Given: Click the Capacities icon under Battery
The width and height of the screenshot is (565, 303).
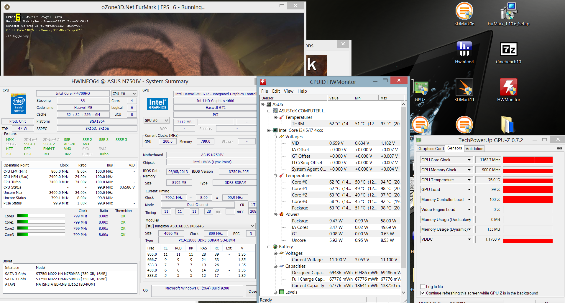Looking at the screenshot, I should coord(282,266).
